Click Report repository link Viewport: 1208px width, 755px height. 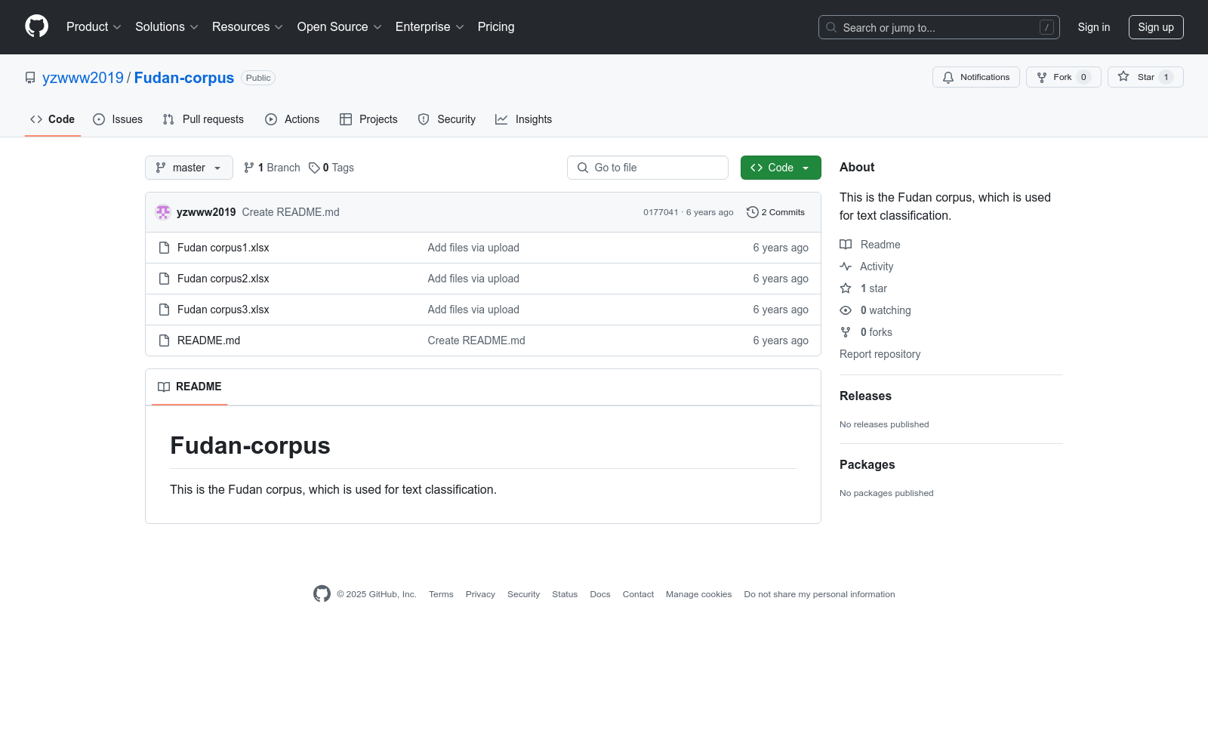click(x=880, y=354)
